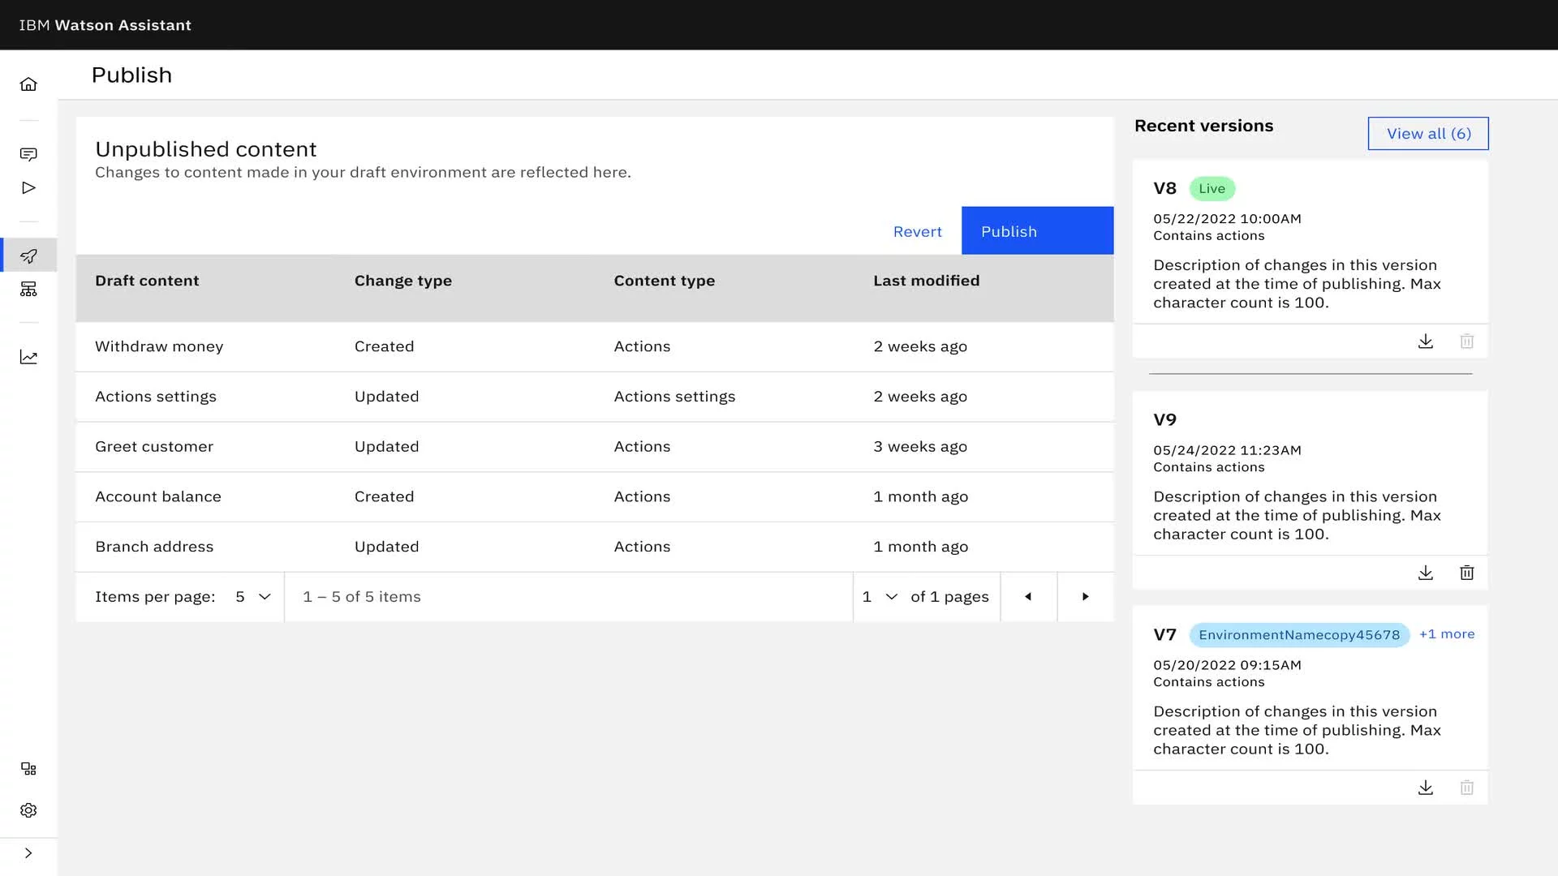The height and width of the screenshot is (876, 1558).
Task: Open View all (6) versions
Action: coord(1428,134)
